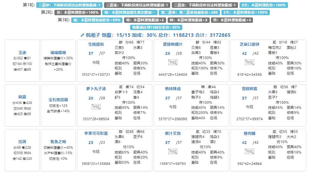This screenshot has height=176, width=322.
Task: Toggle the dashed 专精 box under 碧绿响螺片
Action: [173, 62]
